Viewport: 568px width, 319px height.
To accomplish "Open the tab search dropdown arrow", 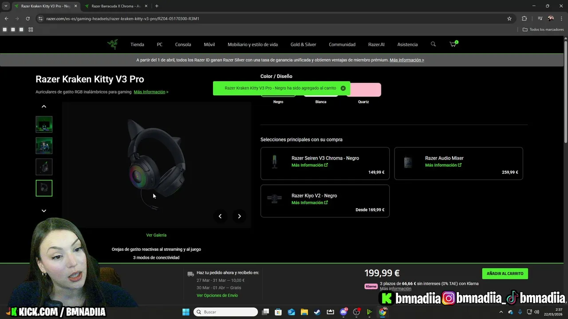I will [x=6, y=6].
